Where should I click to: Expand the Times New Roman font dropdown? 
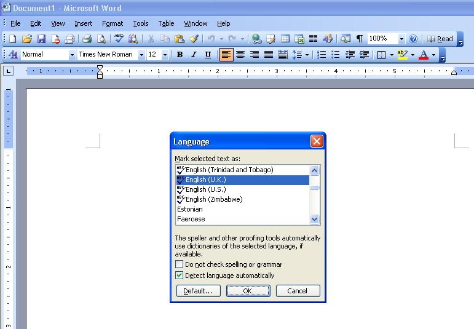(141, 55)
